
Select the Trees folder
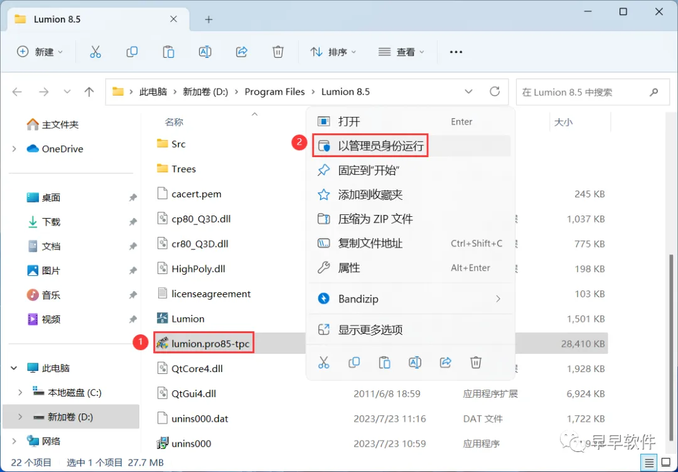click(x=176, y=169)
